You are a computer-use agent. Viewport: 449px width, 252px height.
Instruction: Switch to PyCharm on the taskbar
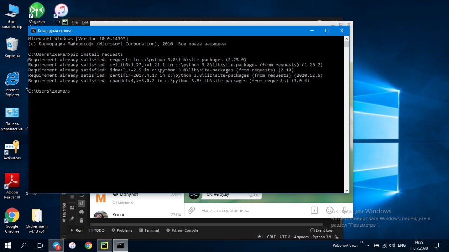coord(104,245)
